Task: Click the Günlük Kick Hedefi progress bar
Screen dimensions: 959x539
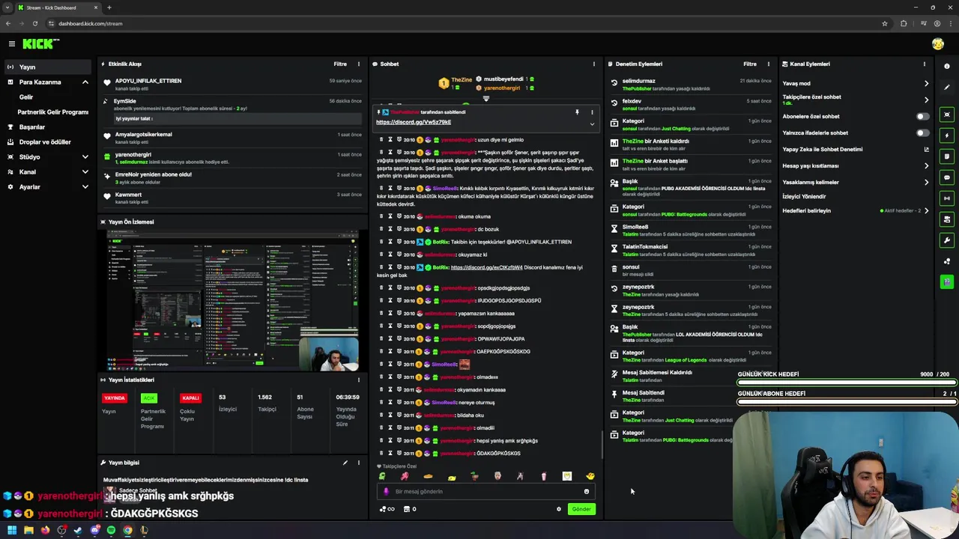Action: click(x=847, y=383)
